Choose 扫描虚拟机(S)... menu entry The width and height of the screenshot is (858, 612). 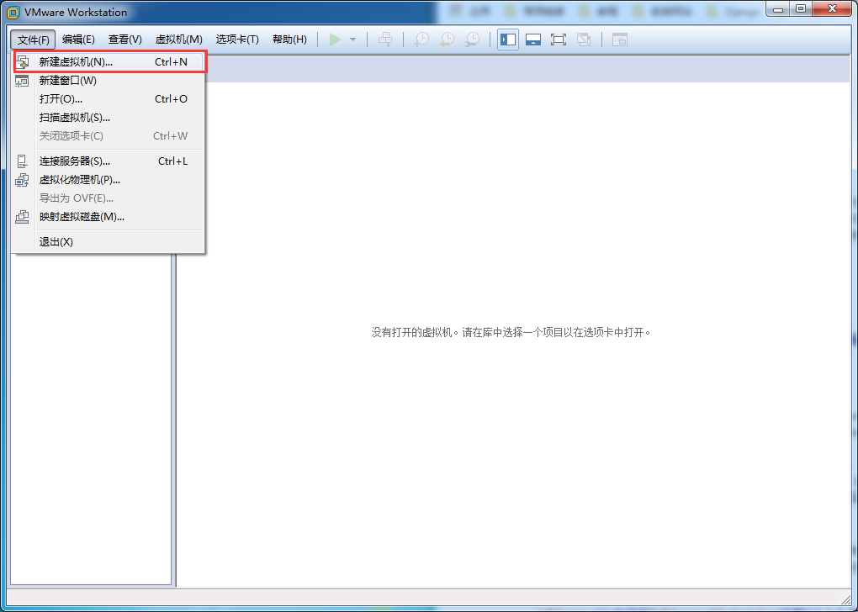109,118
